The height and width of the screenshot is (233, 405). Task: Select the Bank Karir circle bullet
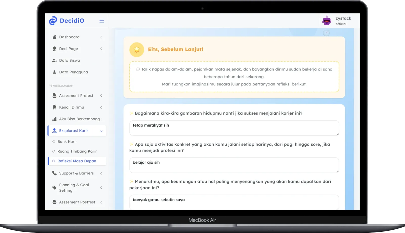click(x=54, y=142)
